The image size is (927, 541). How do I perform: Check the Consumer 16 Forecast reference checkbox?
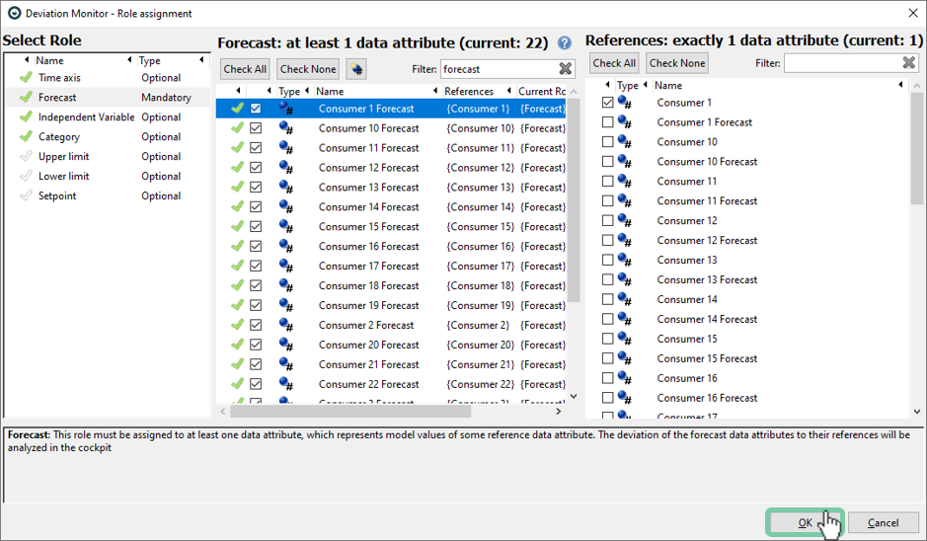(608, 398)
